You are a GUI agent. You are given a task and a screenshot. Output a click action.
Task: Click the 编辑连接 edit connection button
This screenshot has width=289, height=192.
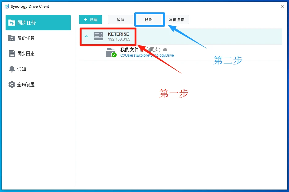coord(176,20)
